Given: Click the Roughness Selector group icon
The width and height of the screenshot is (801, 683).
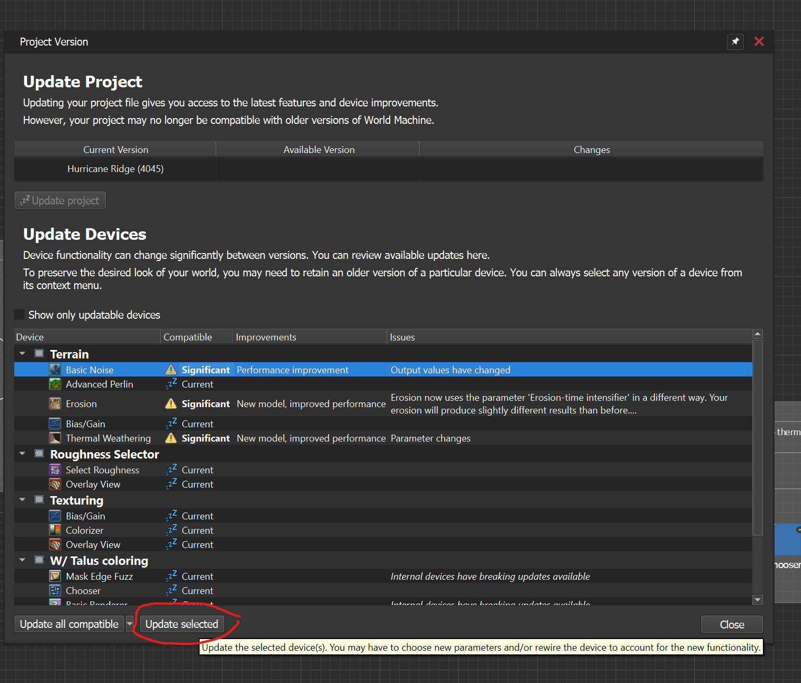Looking at the screenshot, I should pyautogui.click(x=39, y=453).
